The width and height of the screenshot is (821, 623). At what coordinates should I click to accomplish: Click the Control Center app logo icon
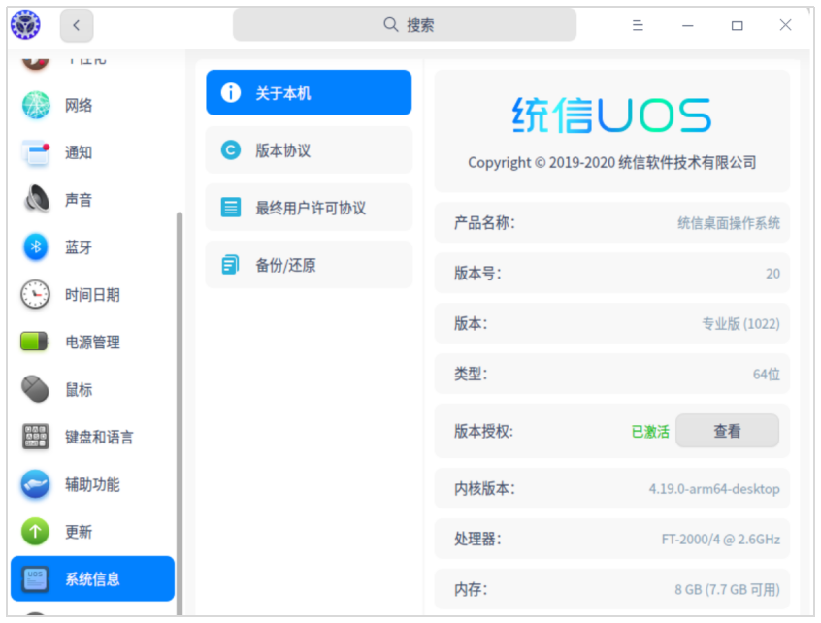[25, 24]
